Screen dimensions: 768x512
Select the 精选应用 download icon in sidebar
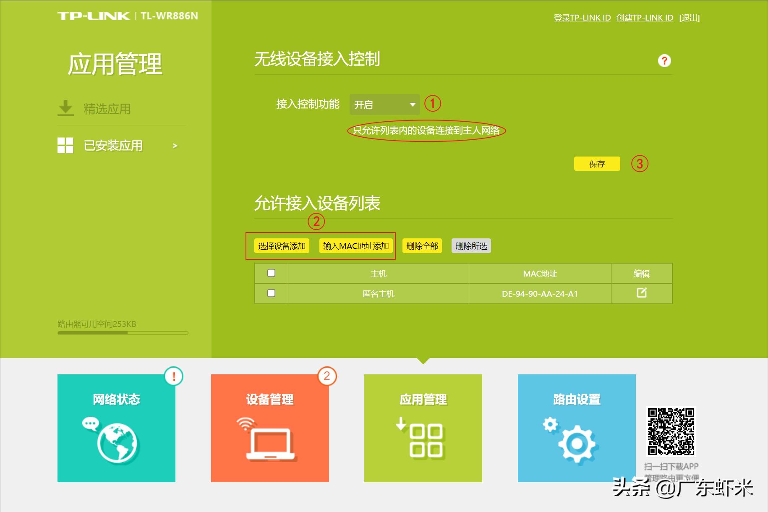[x=65, y=107]
